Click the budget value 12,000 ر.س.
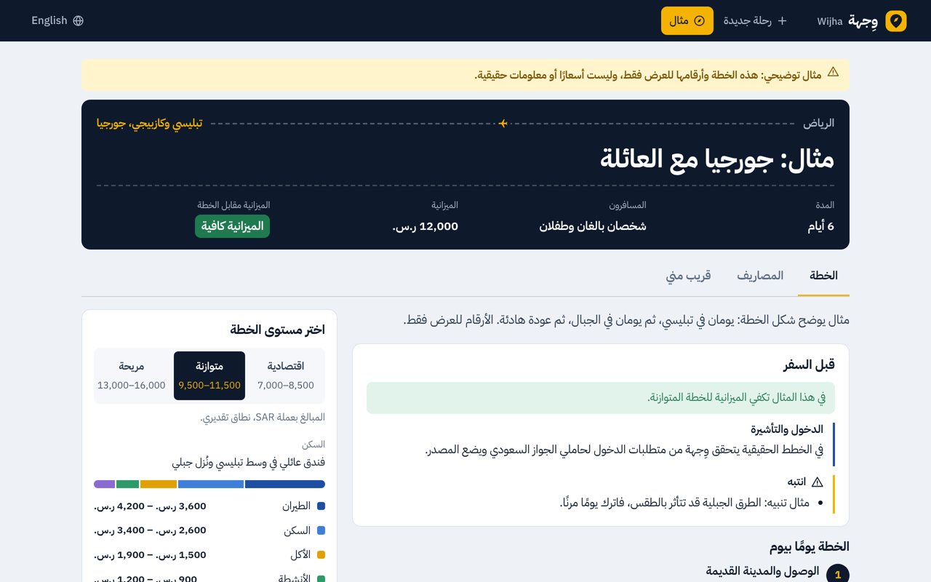Image resolution: width=931 pixels, height=582 pixels. (425, 226)
